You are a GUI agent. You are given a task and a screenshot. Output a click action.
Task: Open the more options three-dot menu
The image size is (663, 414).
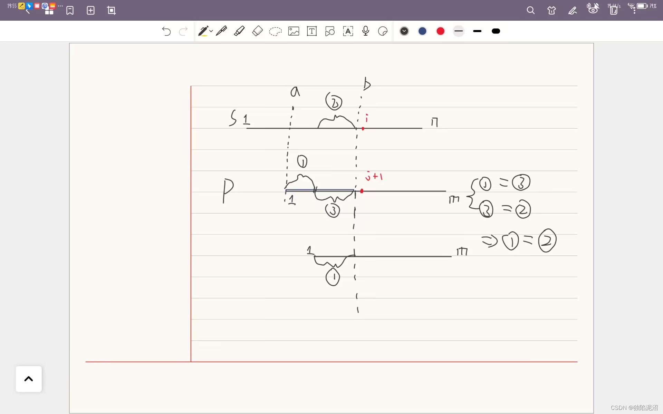tap(634, 11)
